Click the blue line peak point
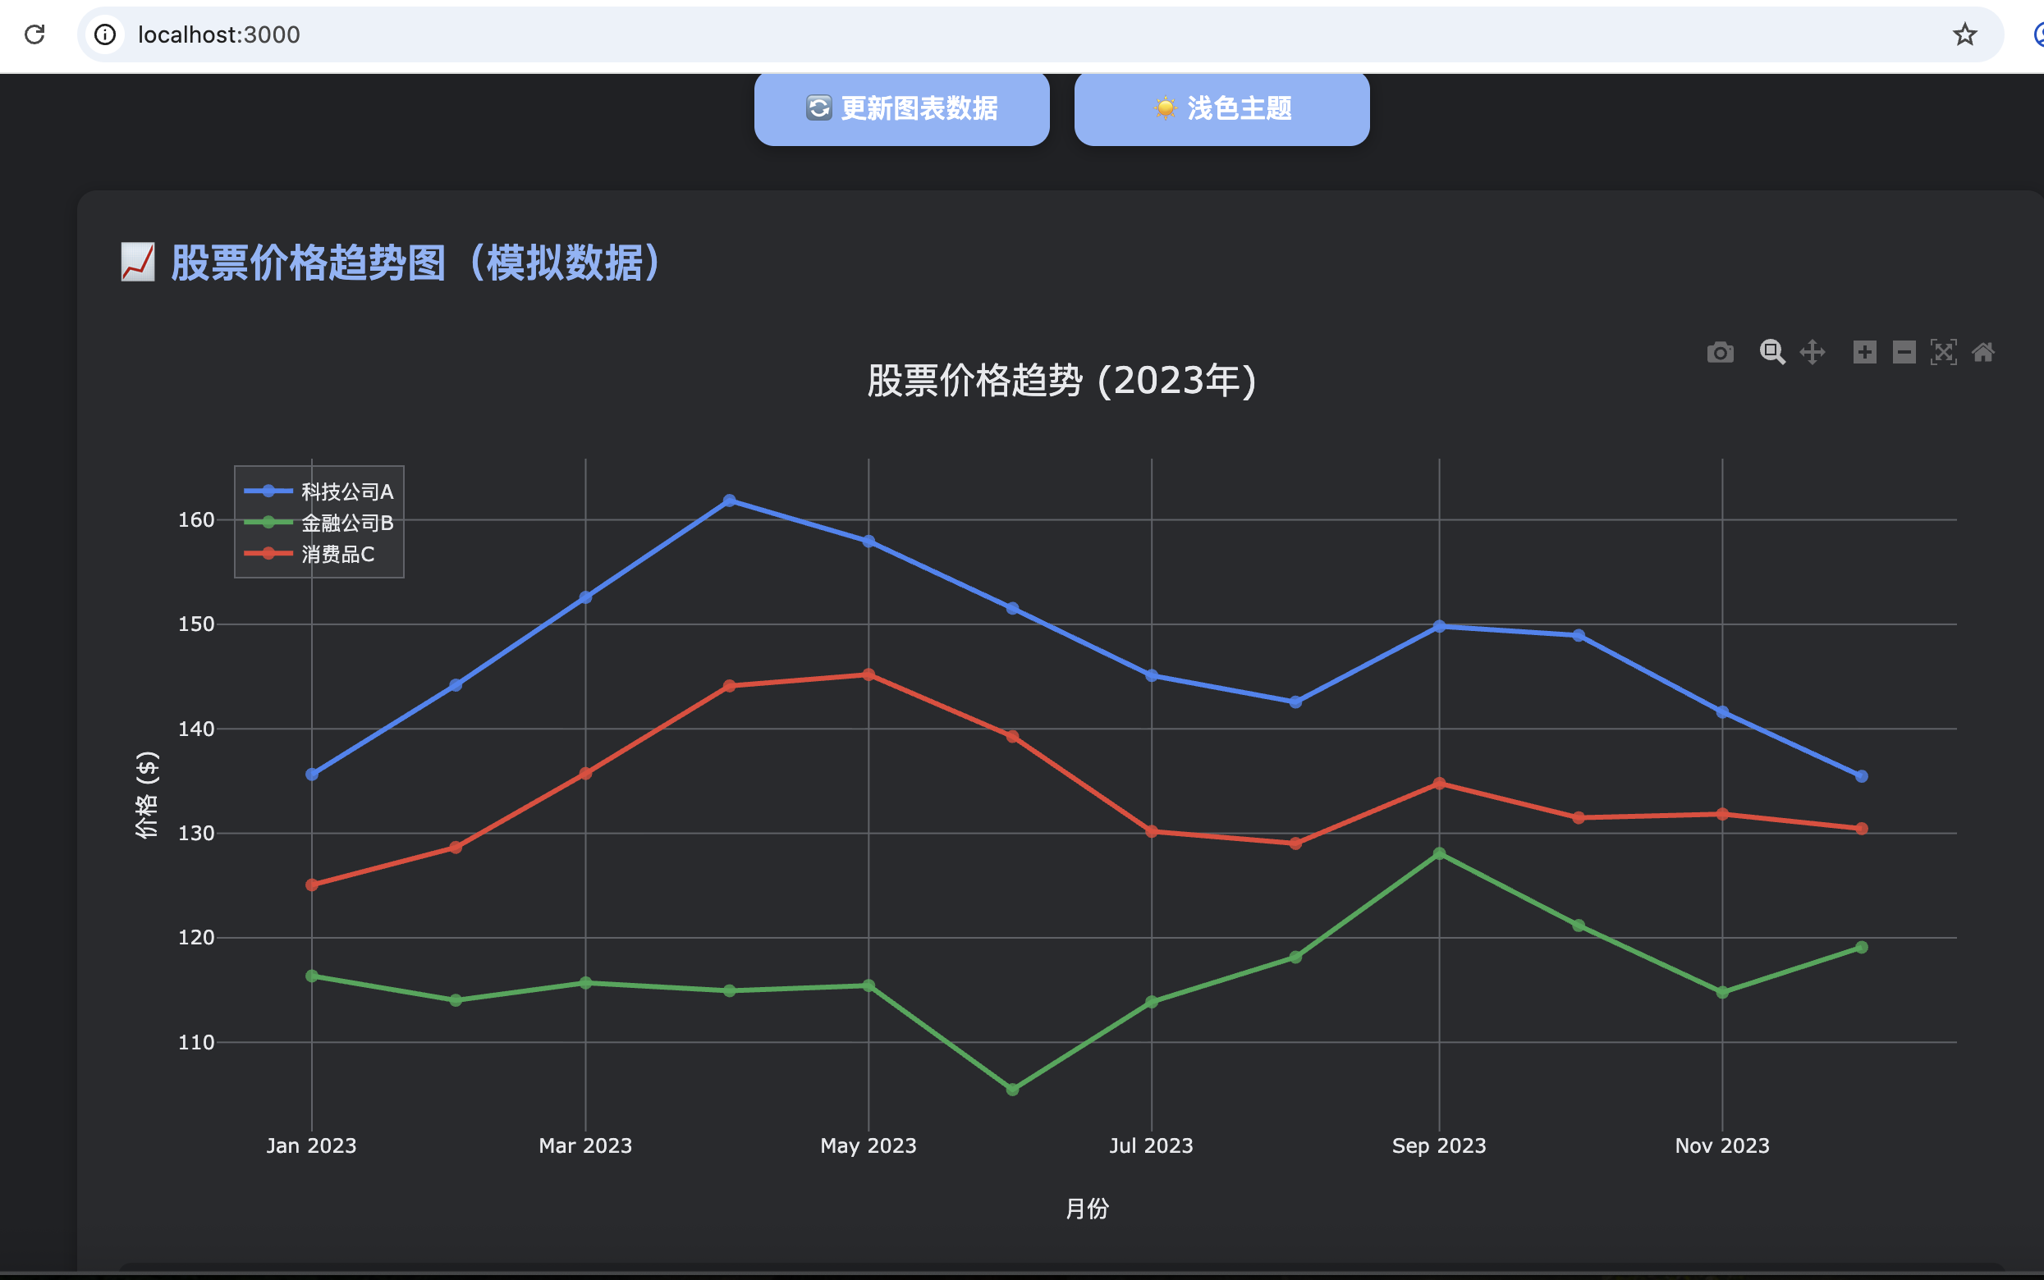2044x1280 pixels. tap(729, 501)
